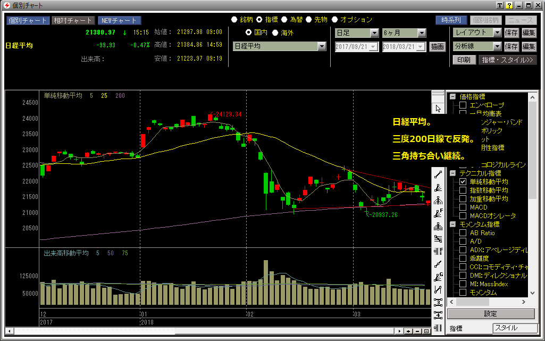The height and width of the screenshot is (341, 545).
Task: Open the レイアウト dropdown
Action: click(x=497, y=32)
